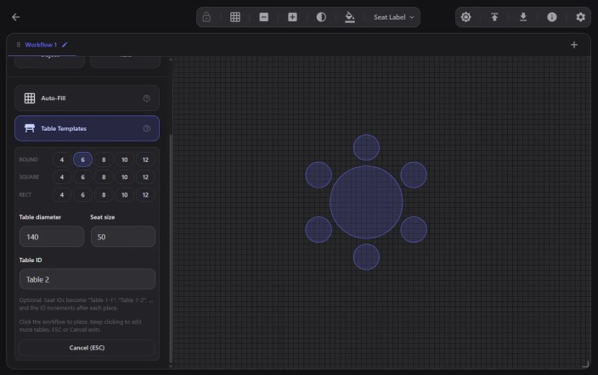
Task: Choose Round table with 6 seats
Action: pos(82,160)
